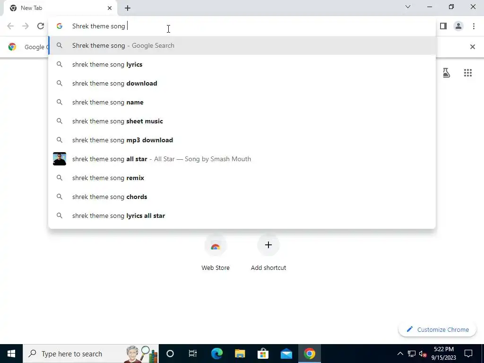Viewport: 484px width, 363px height.
Task: Click the Reload page icon
Action: [41, 26]
